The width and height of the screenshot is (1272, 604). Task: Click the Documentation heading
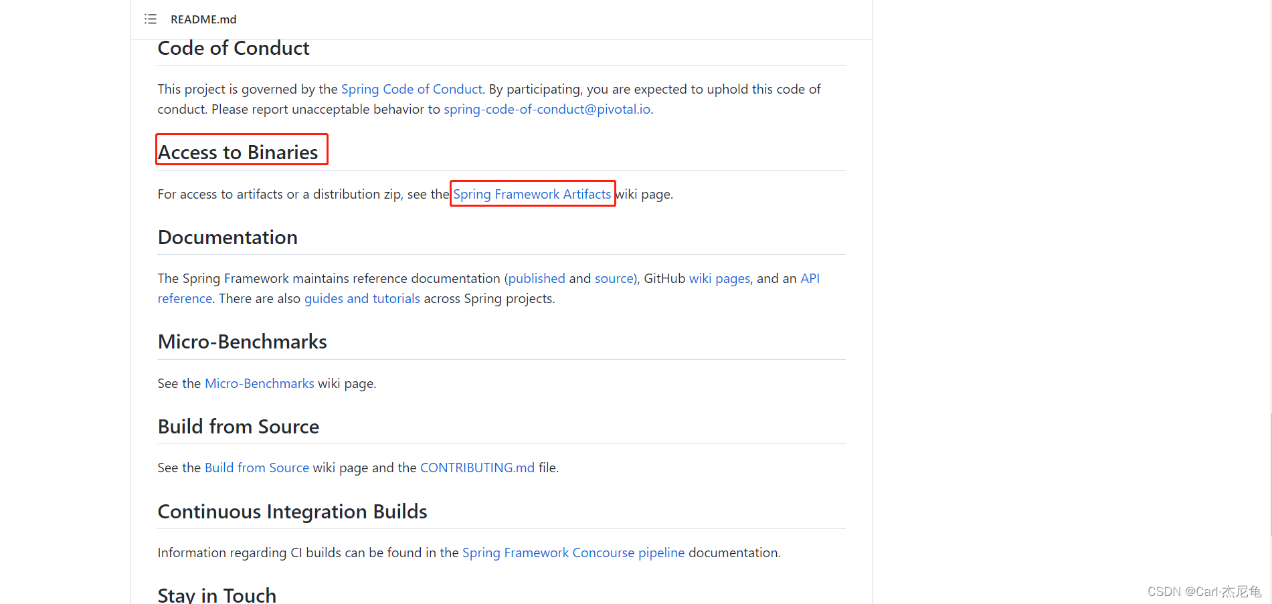click(228, 237)
